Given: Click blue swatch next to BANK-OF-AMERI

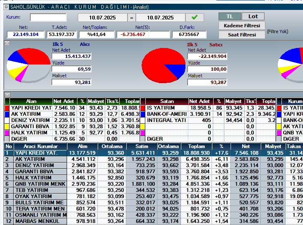Looking at the screenshot, I should (x=143, y=114).
